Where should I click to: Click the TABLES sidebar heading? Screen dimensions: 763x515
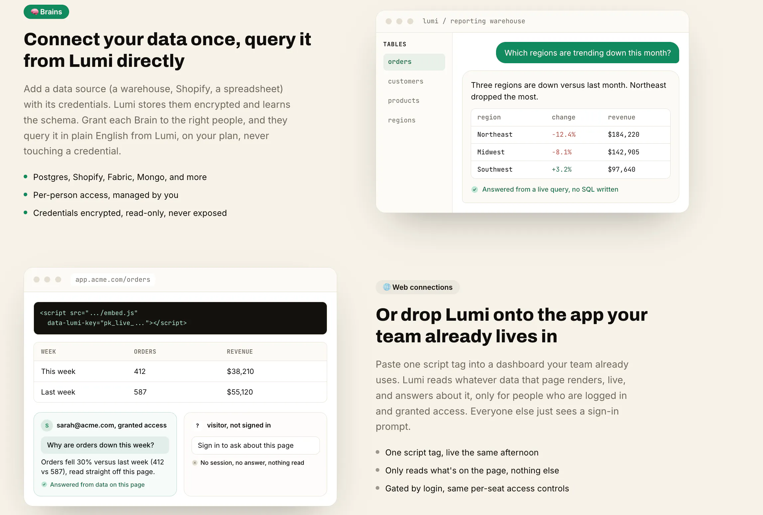click(395, 44)
